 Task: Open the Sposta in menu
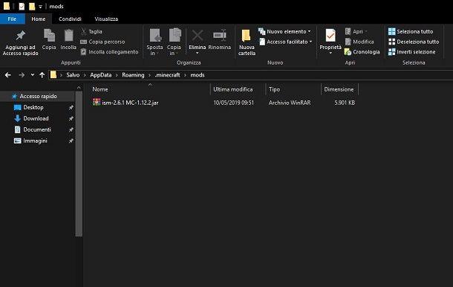click(154, 42)
